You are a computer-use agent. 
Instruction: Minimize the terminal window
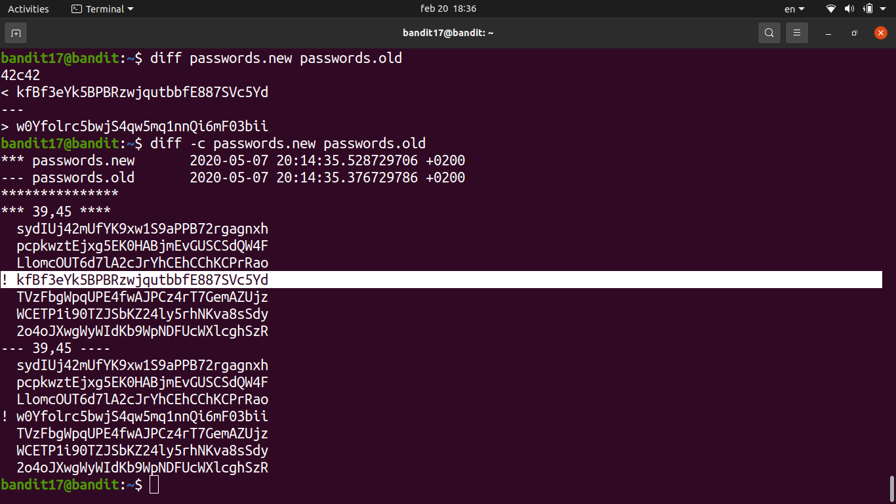point(829,33)
